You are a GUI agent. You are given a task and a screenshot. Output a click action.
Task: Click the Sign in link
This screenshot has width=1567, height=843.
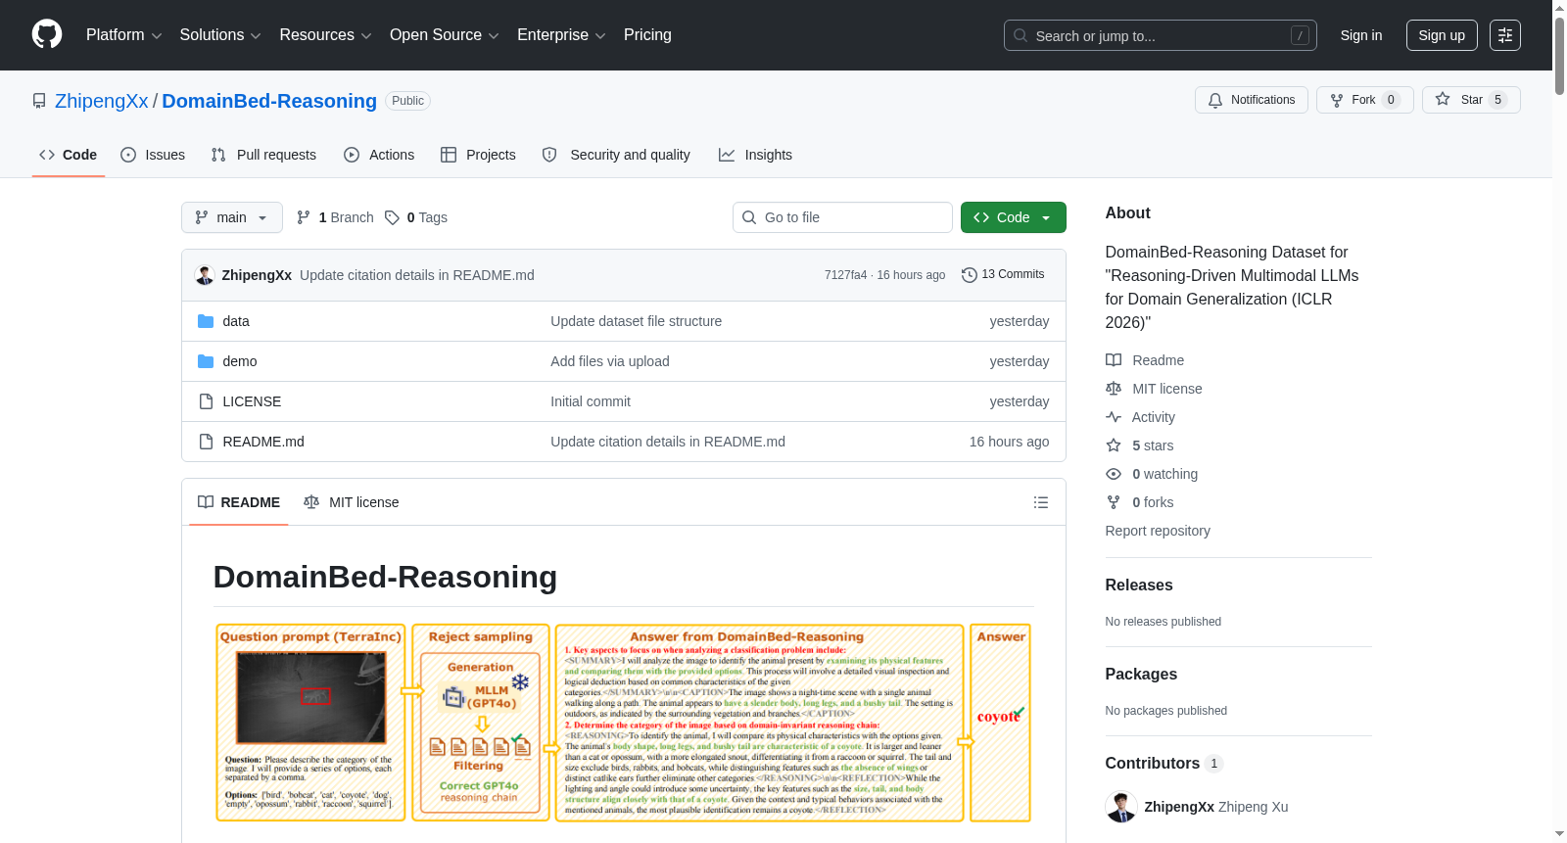(1361, 35)
